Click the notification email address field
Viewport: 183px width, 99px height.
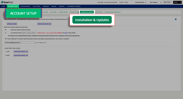(x=20, y=43)
